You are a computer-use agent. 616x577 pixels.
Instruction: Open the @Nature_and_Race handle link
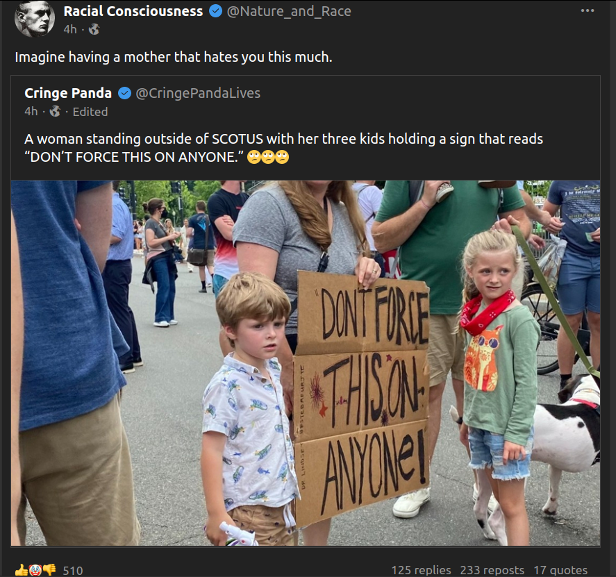289,11
